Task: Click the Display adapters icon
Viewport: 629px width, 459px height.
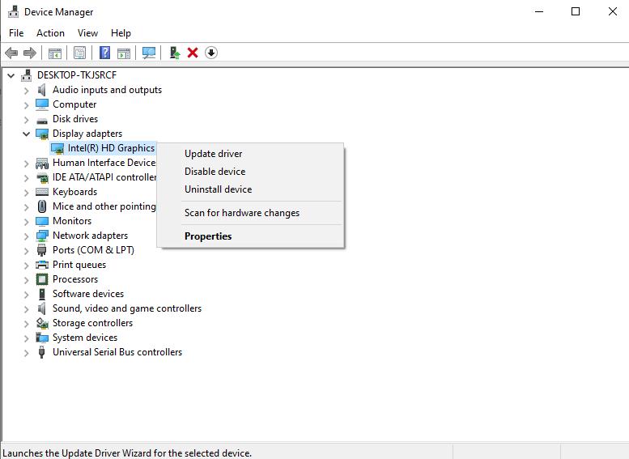Action: point(42,134)
